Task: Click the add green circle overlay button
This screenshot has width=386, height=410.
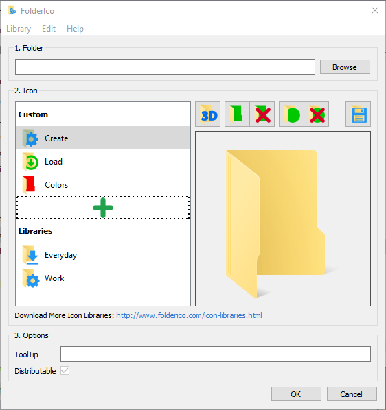Action: 291,114
